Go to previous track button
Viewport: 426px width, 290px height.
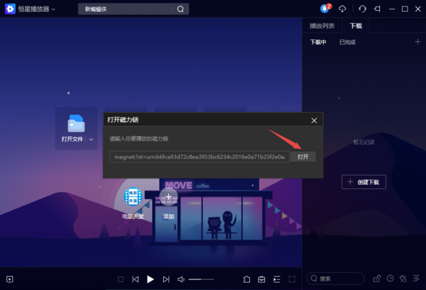point(136,279)
